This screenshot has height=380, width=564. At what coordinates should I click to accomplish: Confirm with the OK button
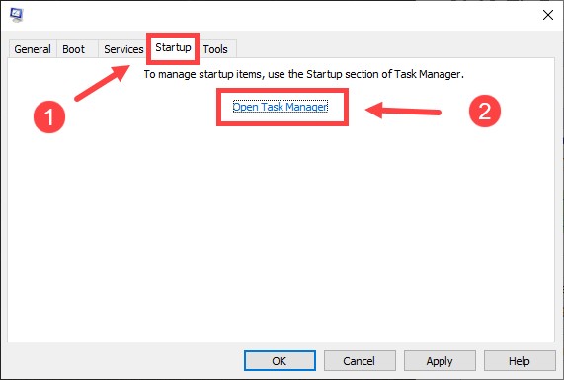click(x=280, y=360)
